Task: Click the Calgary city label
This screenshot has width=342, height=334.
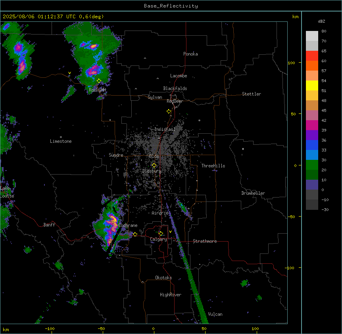Action: (158, 239)
